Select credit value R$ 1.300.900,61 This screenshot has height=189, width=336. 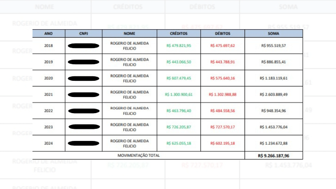(179, 94)
